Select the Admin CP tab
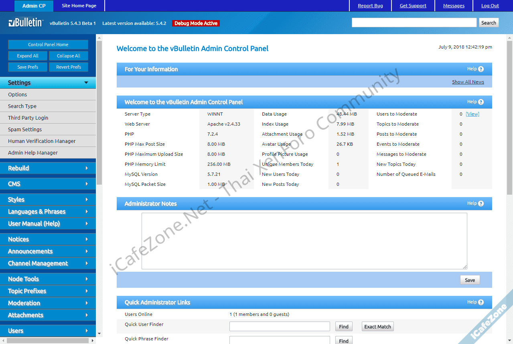The width and height of the screenshot is (513, 344). point(34,6)
